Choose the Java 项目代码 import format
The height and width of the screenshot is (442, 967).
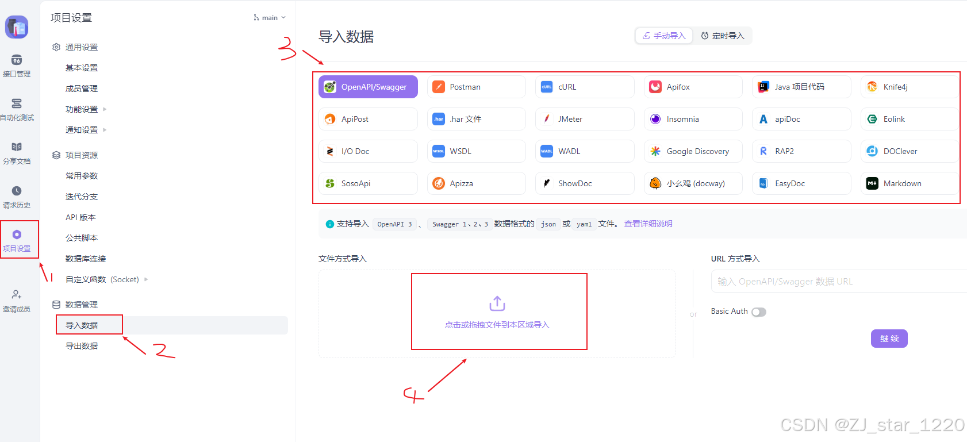801,87
